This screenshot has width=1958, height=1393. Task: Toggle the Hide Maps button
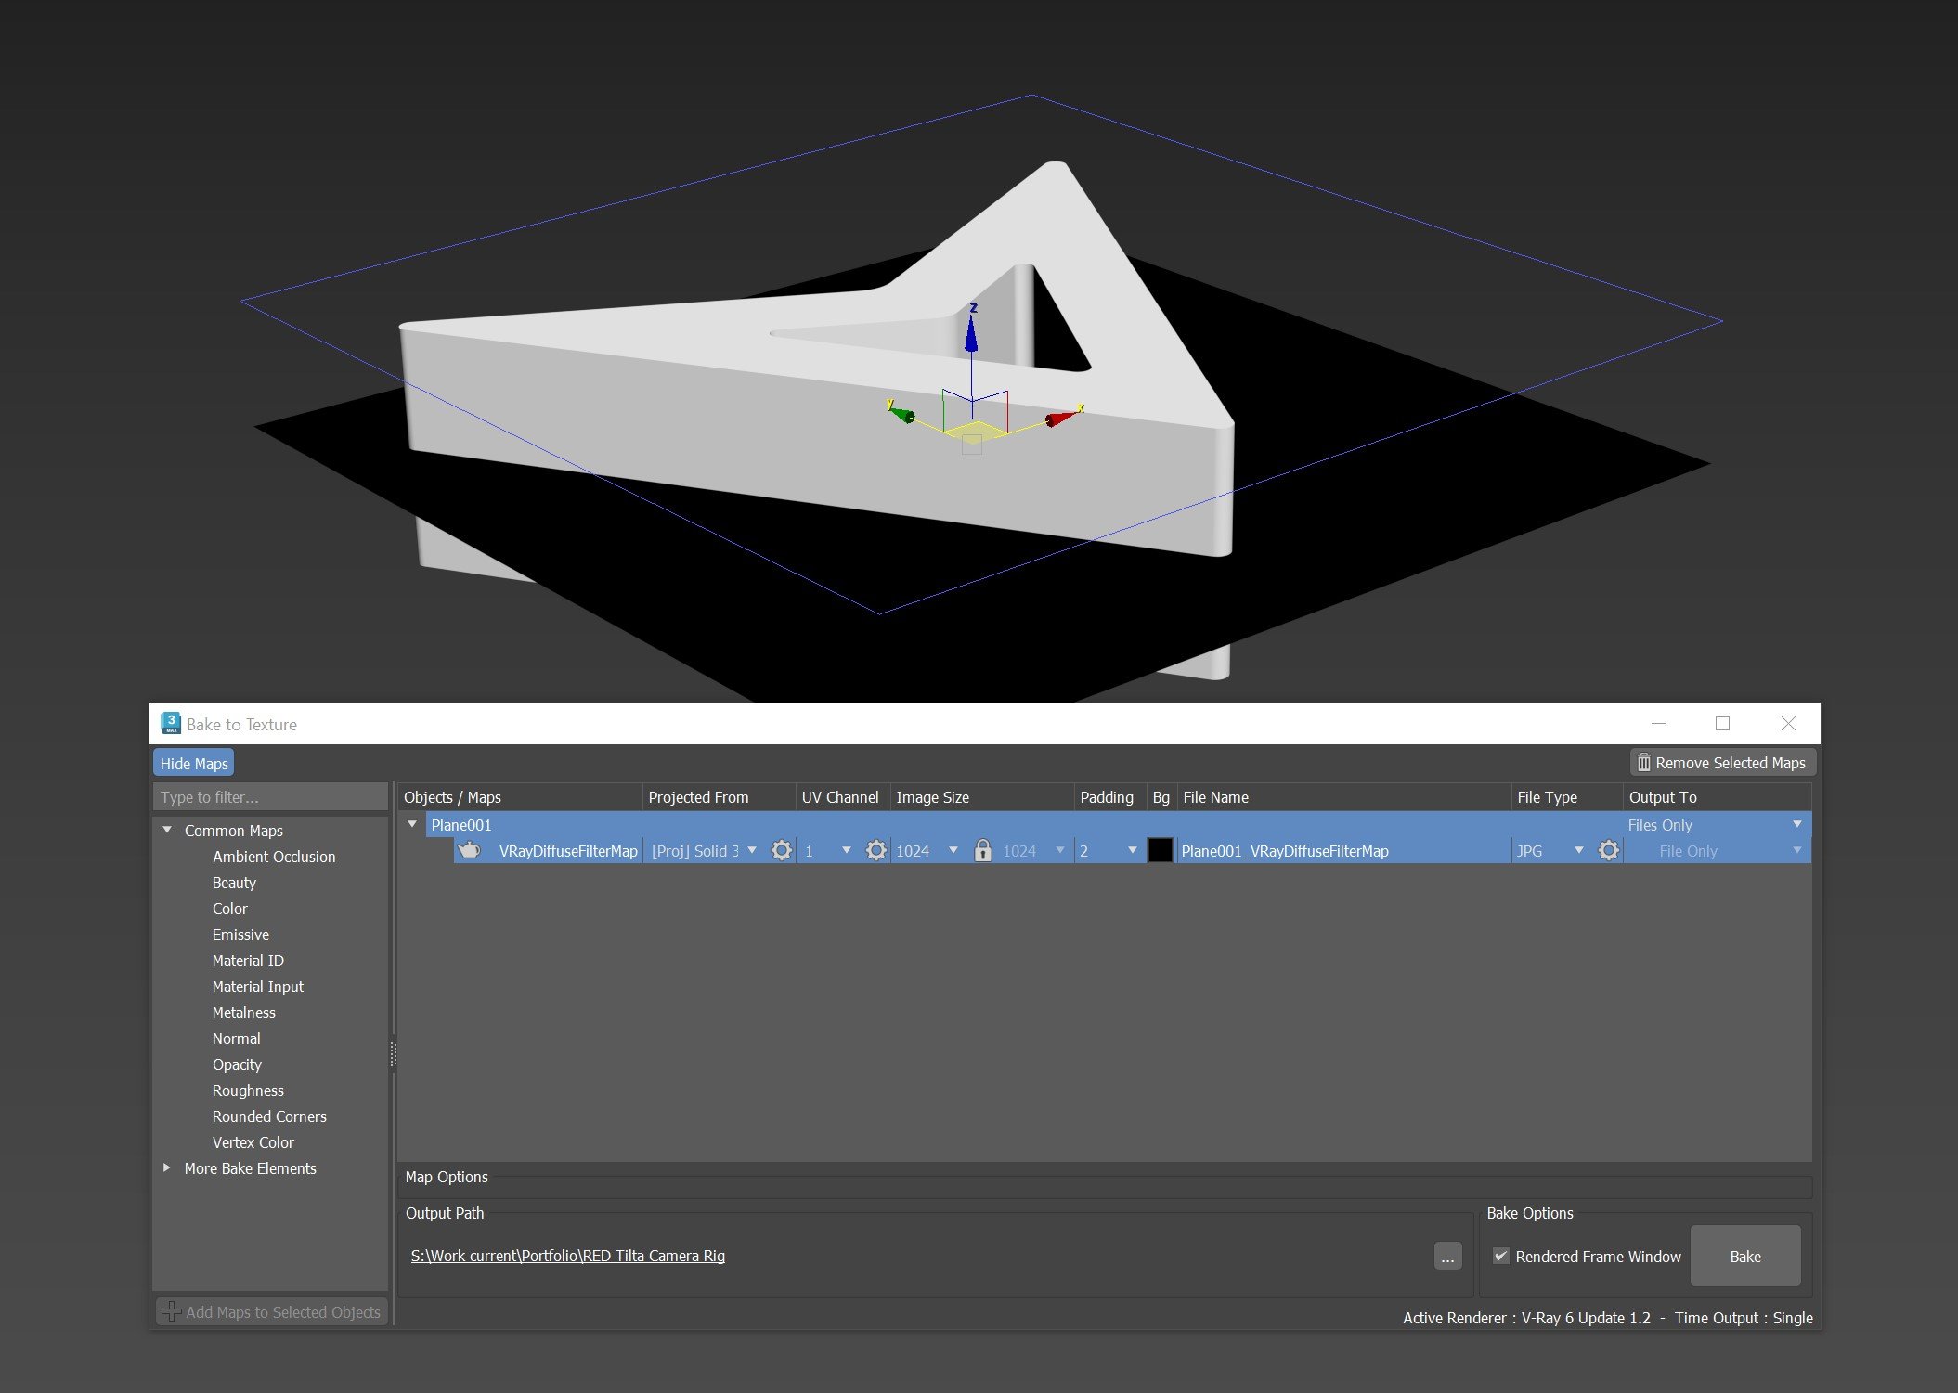point(194,764)
